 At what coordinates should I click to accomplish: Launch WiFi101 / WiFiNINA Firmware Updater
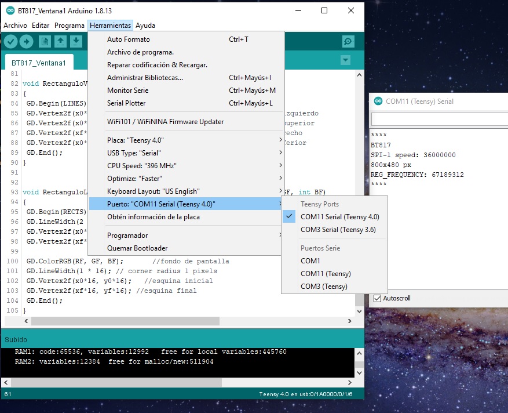click(187, 122)
